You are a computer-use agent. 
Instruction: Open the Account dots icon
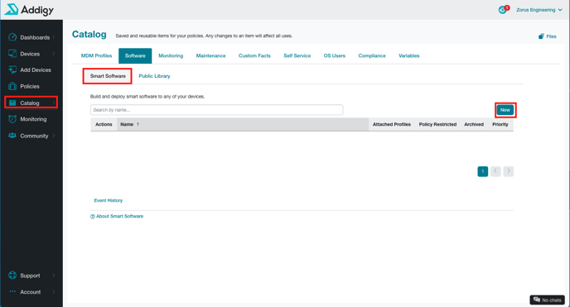pyautogui.click(x=12, y=291)
